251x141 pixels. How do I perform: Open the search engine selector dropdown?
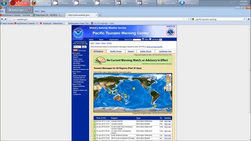193,19
